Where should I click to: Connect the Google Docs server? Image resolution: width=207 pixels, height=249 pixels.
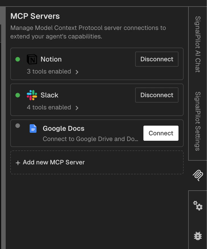click(x=161, y=133)
